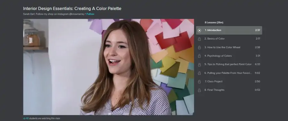This screenshot has height=121, width=288.
Task: Select lesson 7. Class Project
Action: pos(229,81)
